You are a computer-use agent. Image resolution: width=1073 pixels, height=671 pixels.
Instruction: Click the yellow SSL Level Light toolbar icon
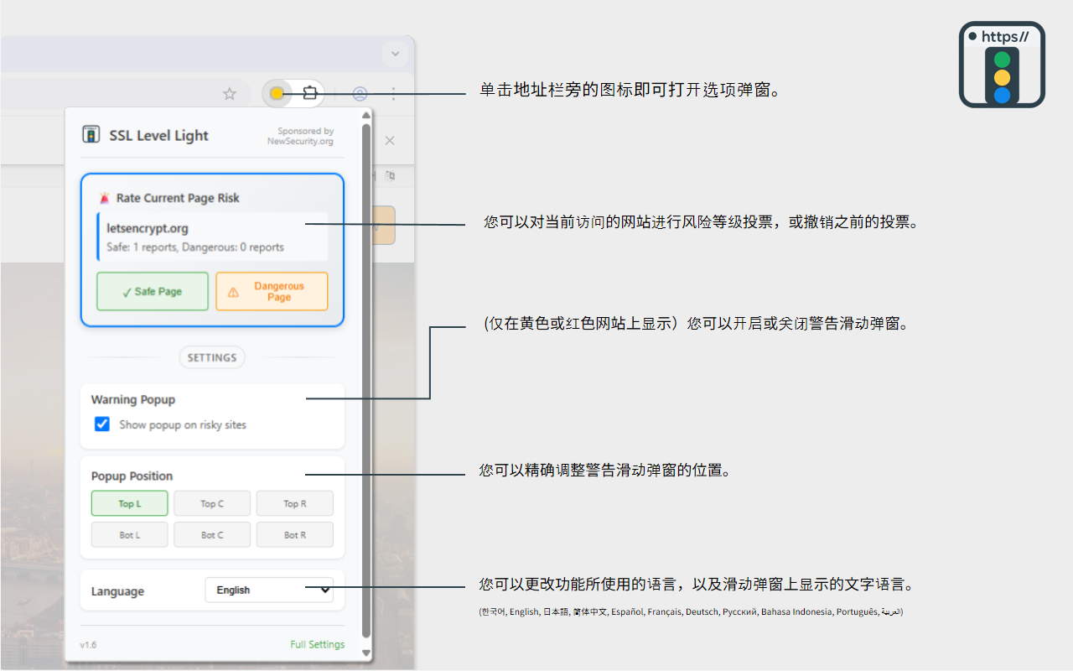277,93
